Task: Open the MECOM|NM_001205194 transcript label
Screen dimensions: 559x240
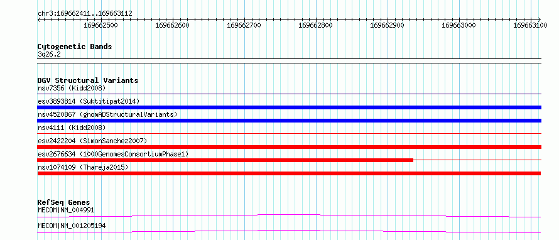Action: [x=72, y=226]
